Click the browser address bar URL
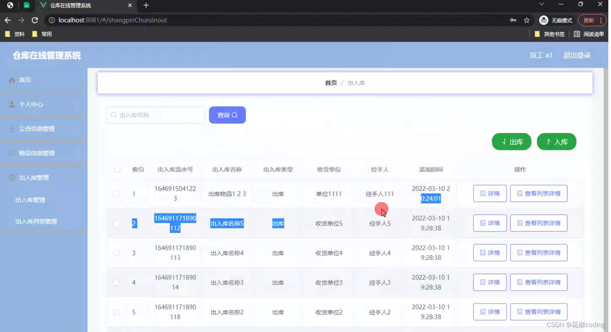The image size is (611, 332). coord(113,20)
